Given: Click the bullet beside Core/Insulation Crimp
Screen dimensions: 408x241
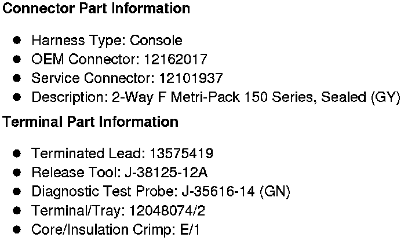Looking at the screenshot, I should pyautogui.click(x=17, y=229).
